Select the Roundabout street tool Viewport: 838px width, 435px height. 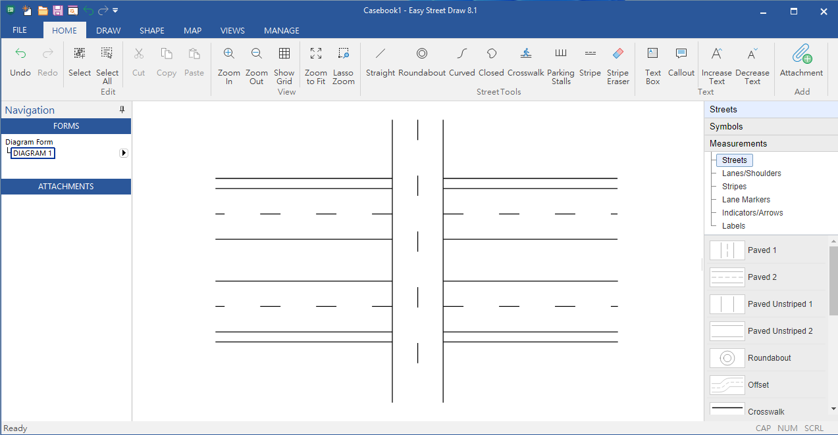(x=422, y=63)
